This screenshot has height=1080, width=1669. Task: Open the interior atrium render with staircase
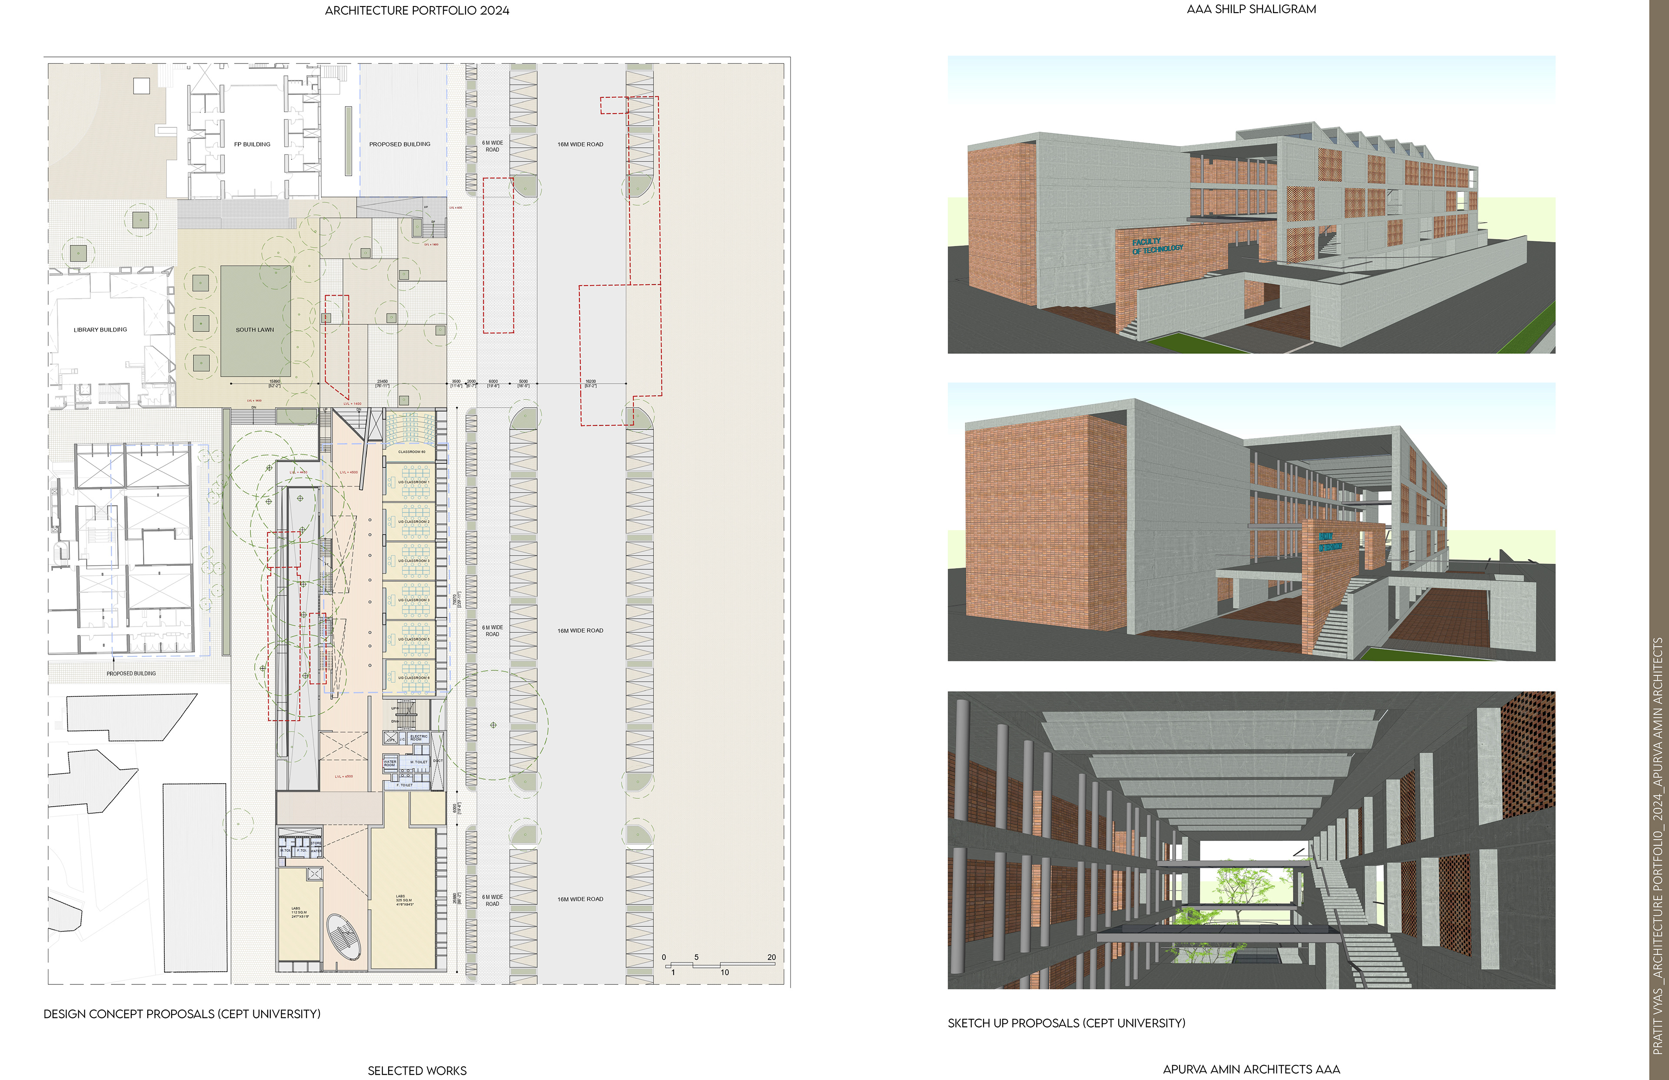(1251, 840)
